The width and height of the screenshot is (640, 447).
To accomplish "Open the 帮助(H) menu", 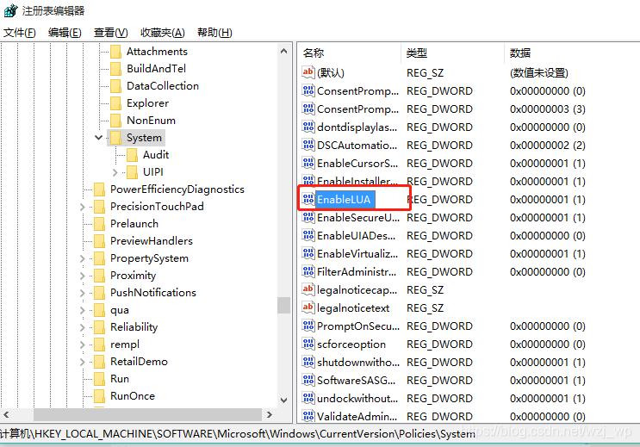I will [x=214, y=32].
